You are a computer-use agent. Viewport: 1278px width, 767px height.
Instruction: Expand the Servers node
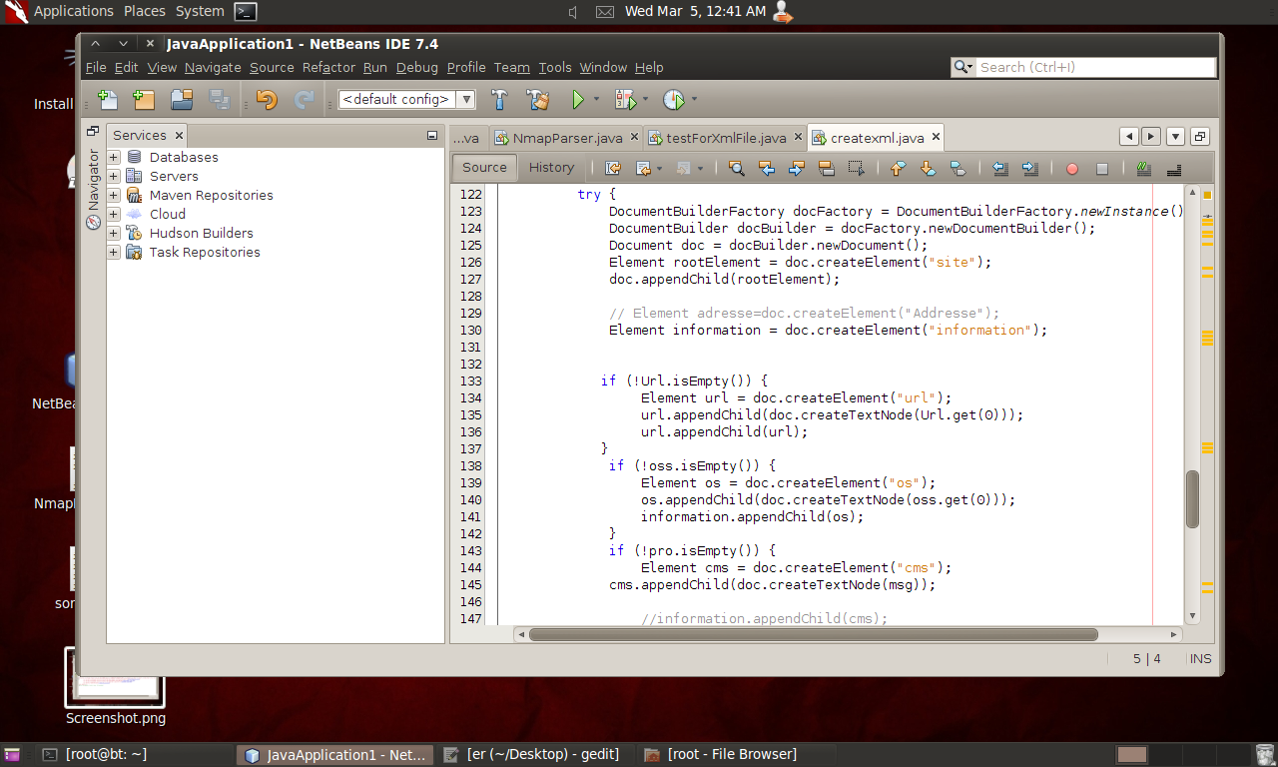[114, 176]
